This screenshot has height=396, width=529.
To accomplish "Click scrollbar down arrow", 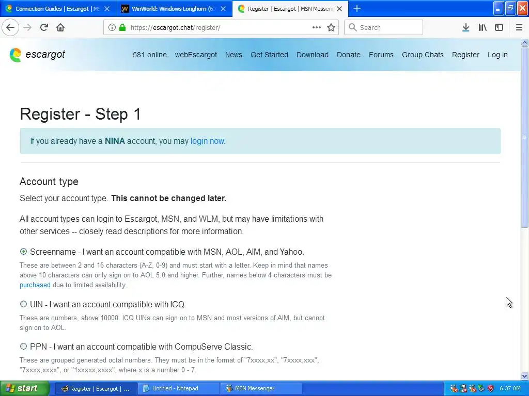I will point(524,376).
